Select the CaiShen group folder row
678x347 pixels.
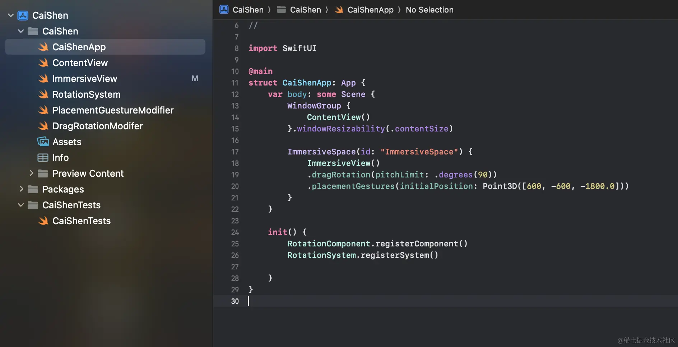[105, 31]
